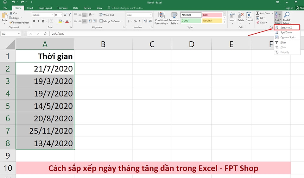Choose Sort Z to A from menu
The height and width of the screenshot is (178, 304).
pyautogui.click(x=287, y=32)
